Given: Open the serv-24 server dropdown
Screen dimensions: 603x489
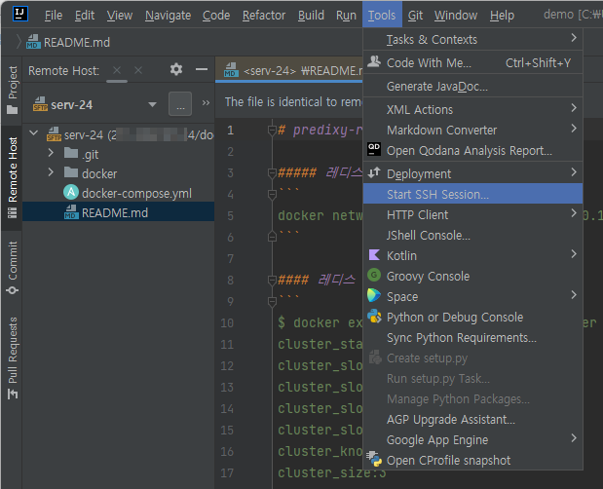Looking at the screenshot, I should [152, 104].
